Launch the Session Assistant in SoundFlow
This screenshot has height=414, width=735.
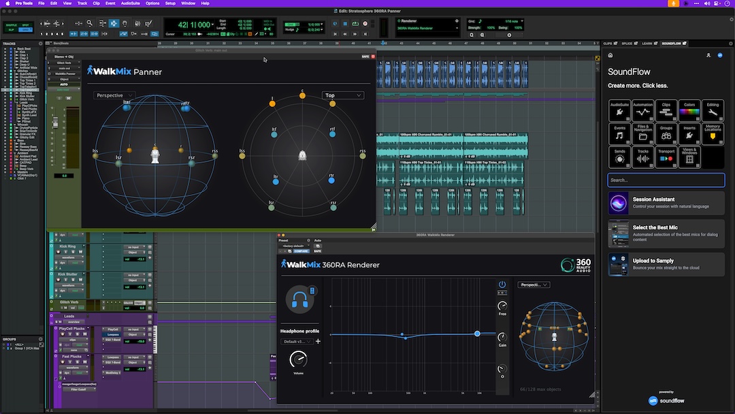point(666,203)
